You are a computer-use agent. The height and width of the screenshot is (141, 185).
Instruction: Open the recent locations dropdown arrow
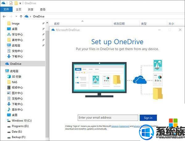pyautogui.click(x=16, y=16)
